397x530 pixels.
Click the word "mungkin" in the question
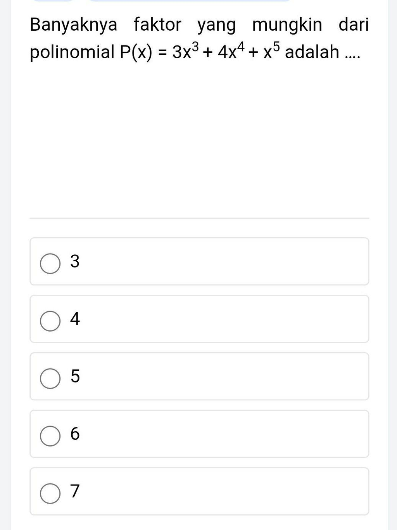pyautogui.click(x=287, y=25)
